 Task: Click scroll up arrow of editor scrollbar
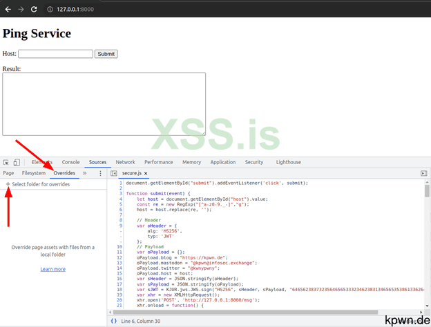coord(427,182)
